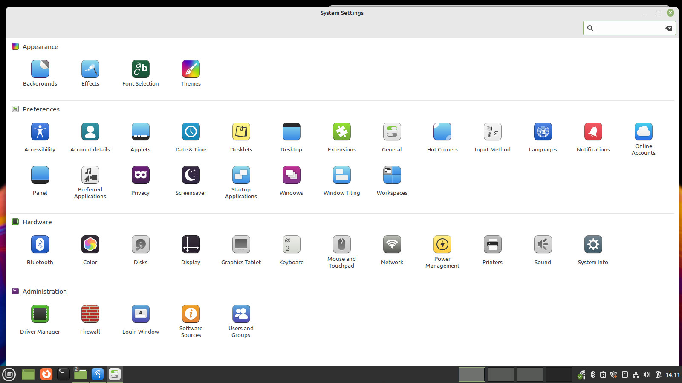682x383 pixels.
Task: Click the search input field
Action: click(629, 28)
